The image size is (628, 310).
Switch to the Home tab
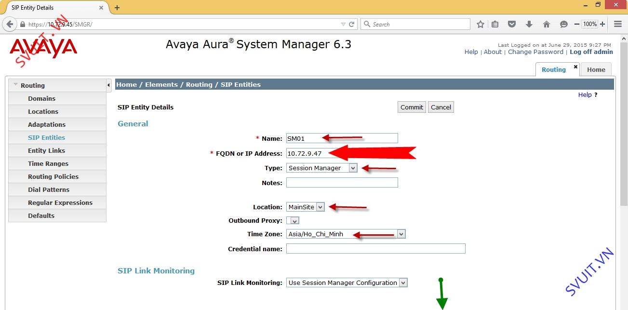pyautogui.click(x=596, y=69)
